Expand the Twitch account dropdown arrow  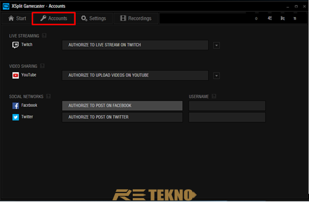coord(216,46)
